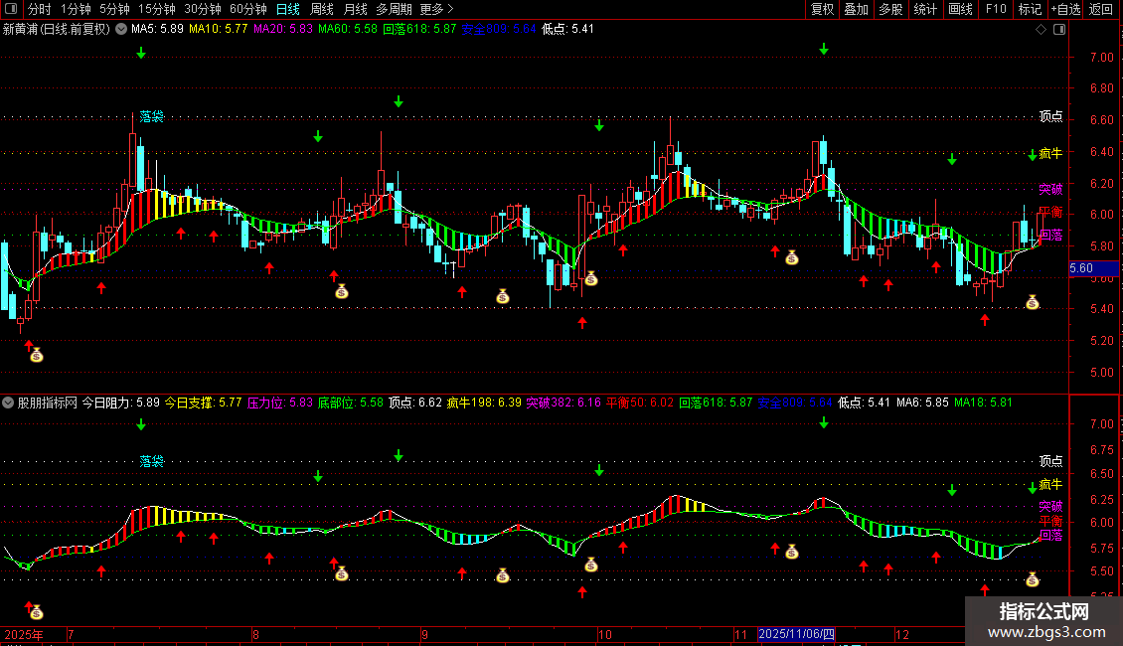Screen dimensions: 1123x646
Task: Expand the 更多 > period options
Action: [436, 9]
